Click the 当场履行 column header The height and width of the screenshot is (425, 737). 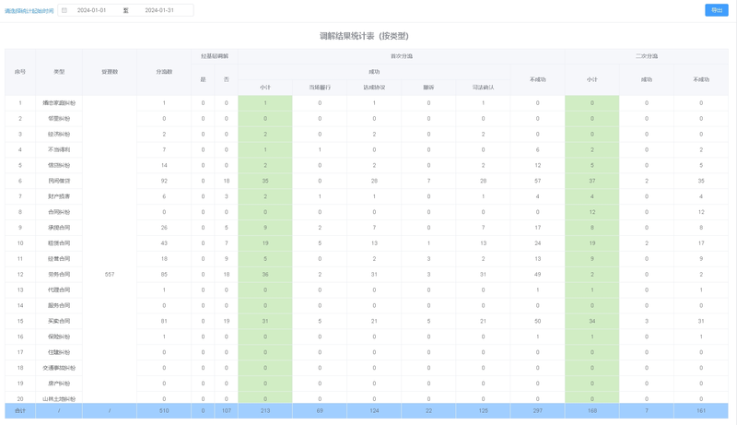(x=320, y=88)
